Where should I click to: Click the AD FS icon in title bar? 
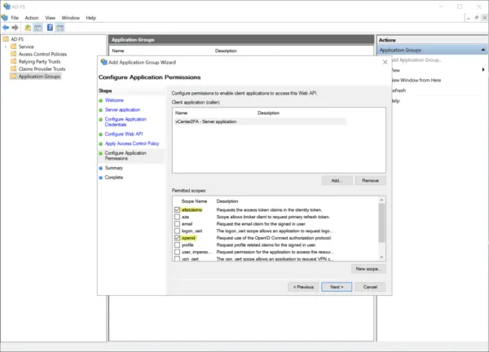[7, 7]
